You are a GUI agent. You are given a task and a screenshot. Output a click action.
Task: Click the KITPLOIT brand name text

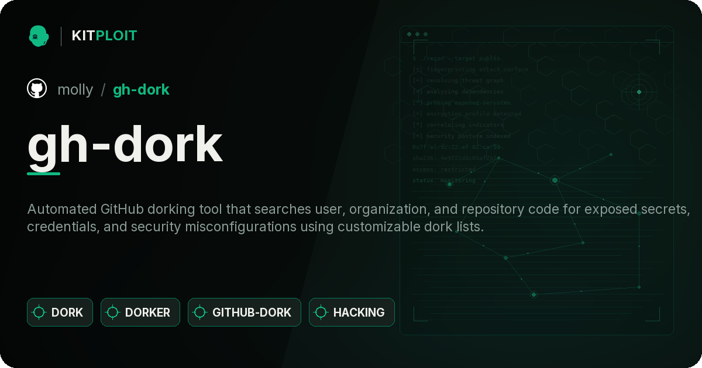click(104, 36)
